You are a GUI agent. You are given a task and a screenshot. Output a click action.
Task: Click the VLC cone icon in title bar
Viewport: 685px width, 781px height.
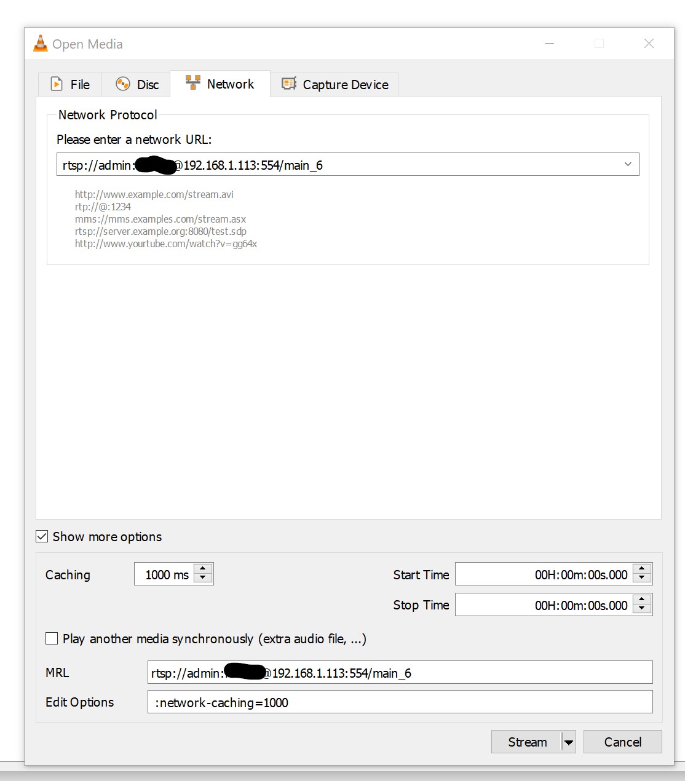click(40, 44)
